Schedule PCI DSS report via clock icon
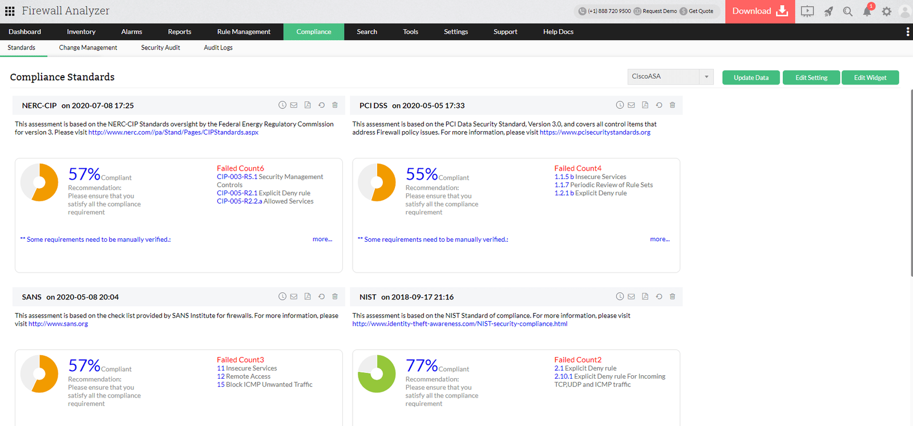Image resolution: width=913 pixels, height=426 pixels. click(620, 105)
